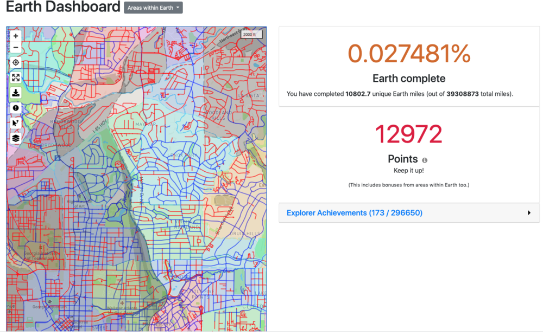Click the Earth Dashboard heading

pyautogui.click(x=63, y=7)
